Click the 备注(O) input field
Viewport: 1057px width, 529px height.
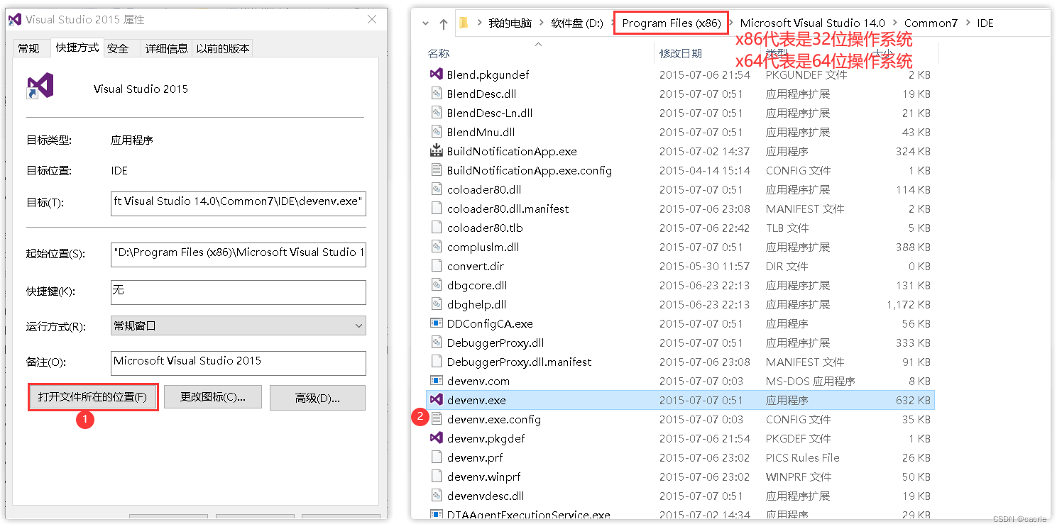239,363
